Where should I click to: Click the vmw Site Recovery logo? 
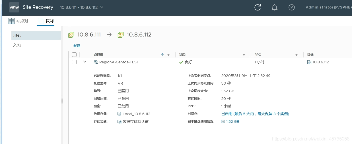[x=14, y=7]
